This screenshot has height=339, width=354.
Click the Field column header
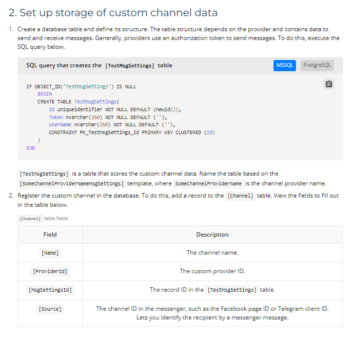(x=50, y=235)
